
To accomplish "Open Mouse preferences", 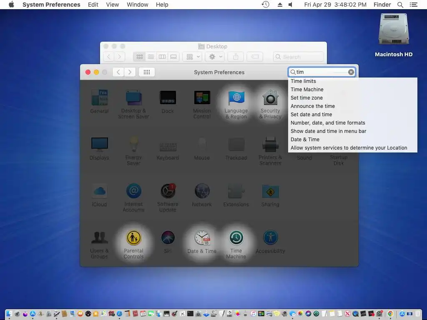I will tap(202, 148).
